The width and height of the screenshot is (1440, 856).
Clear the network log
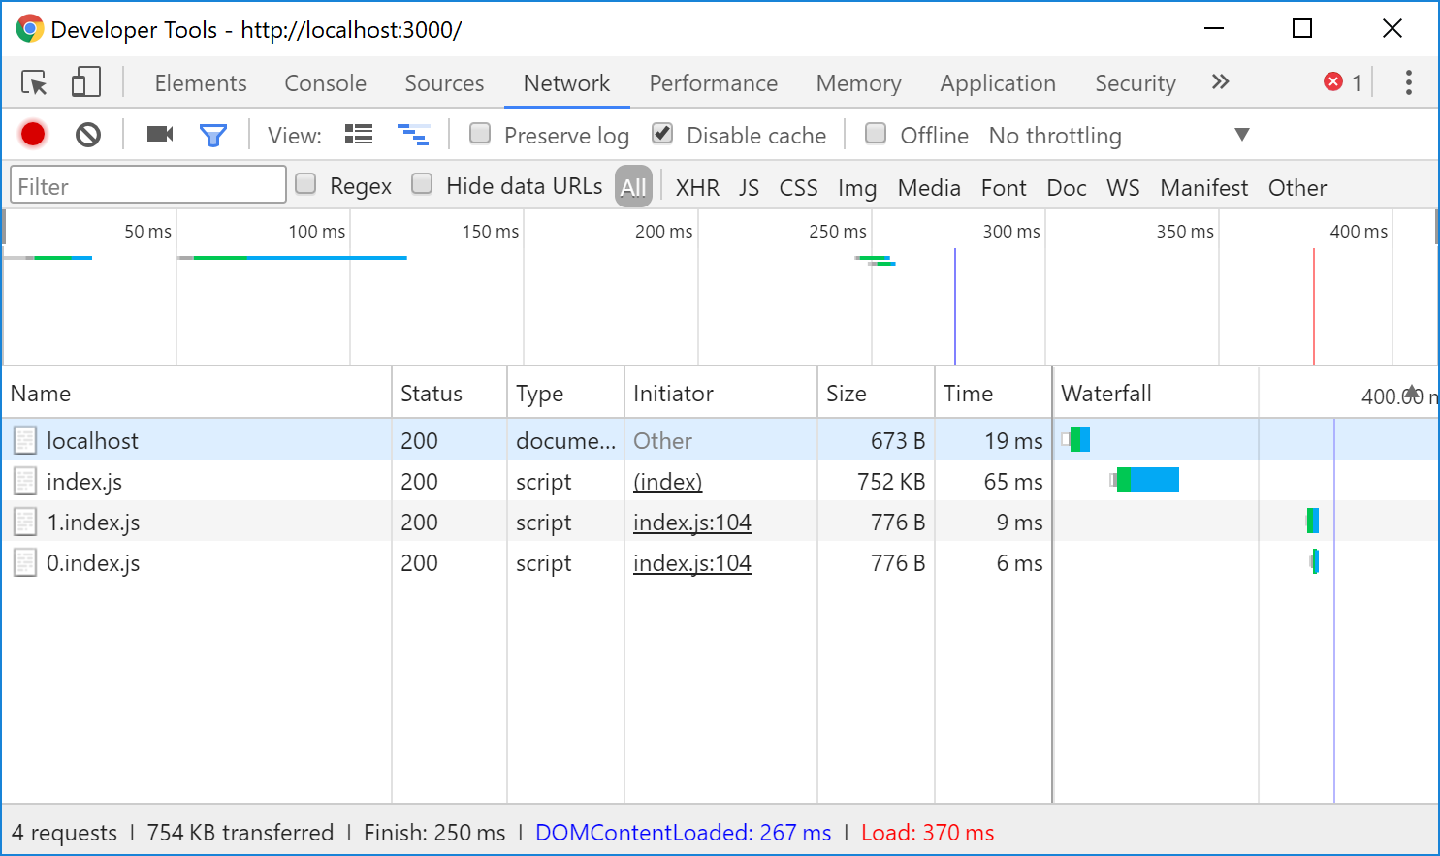[88, 135]
